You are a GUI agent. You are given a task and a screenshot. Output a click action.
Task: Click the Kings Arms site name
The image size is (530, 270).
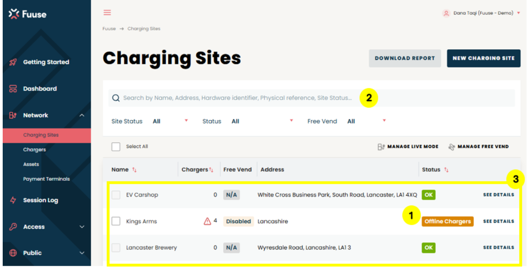tap(141, 222)
